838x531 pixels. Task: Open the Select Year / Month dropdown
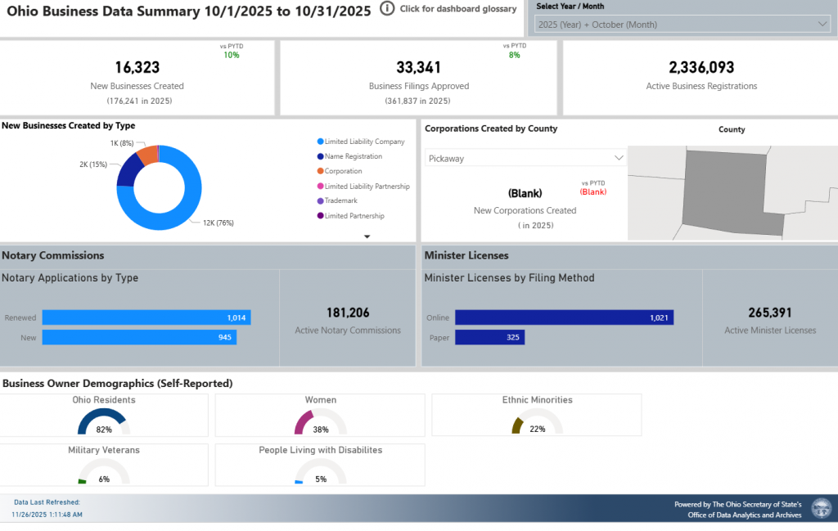pyautogui.click(x=683, y=25)
